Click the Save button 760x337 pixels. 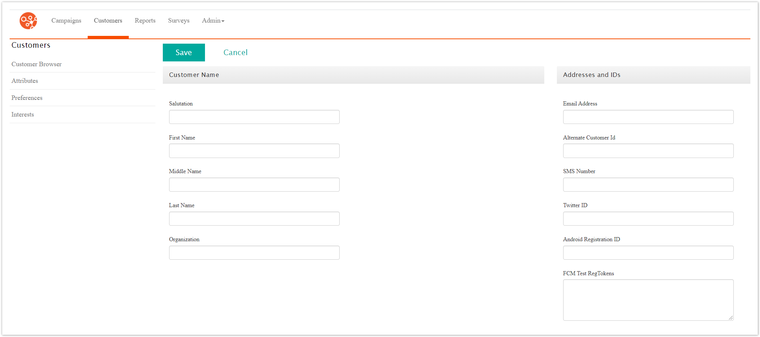click(x=184, y=53)
